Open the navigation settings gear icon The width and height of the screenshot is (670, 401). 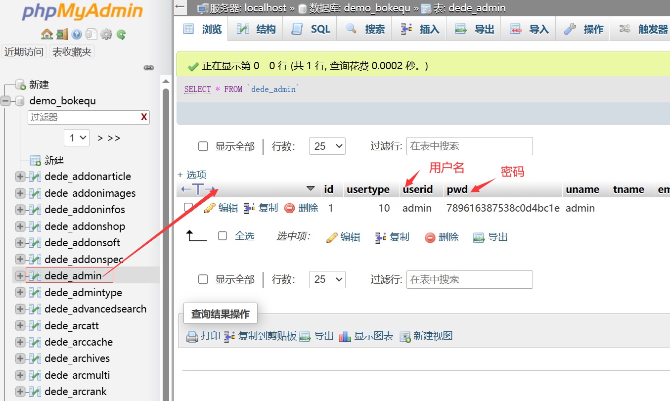(x=106, y=34)
